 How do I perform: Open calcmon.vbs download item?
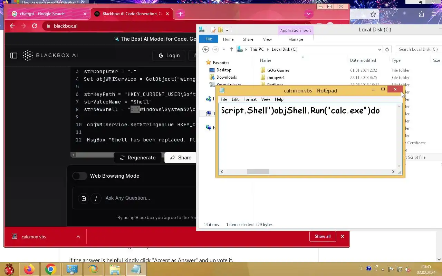point(33,237)
